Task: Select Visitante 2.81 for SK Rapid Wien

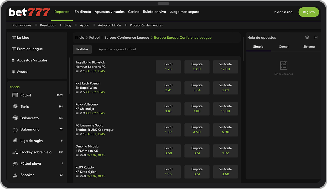Action: (225, 88)
